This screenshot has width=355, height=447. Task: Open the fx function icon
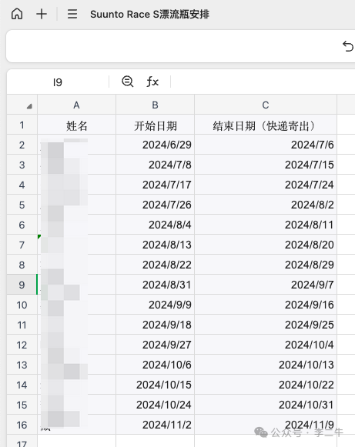coord(152,82)
